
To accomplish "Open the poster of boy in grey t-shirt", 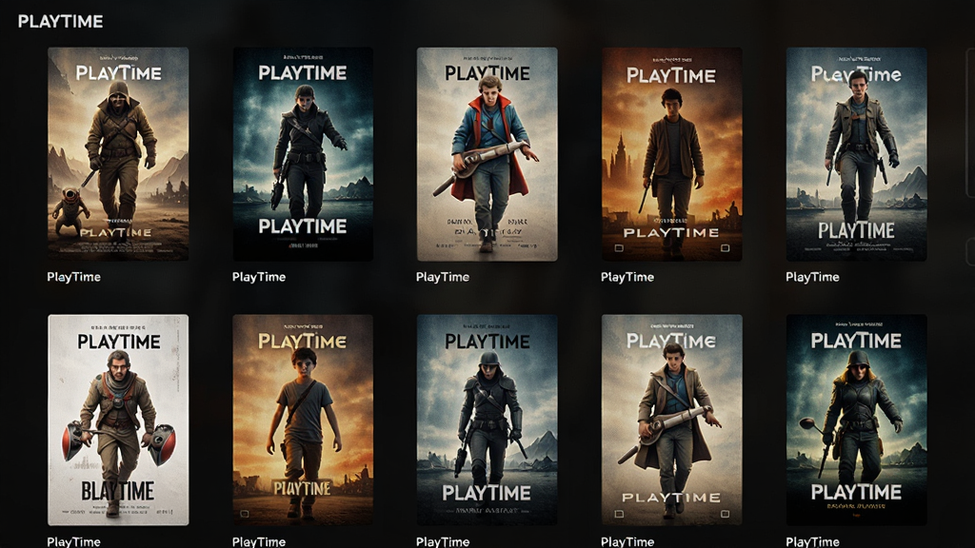I will coord(303,420).
